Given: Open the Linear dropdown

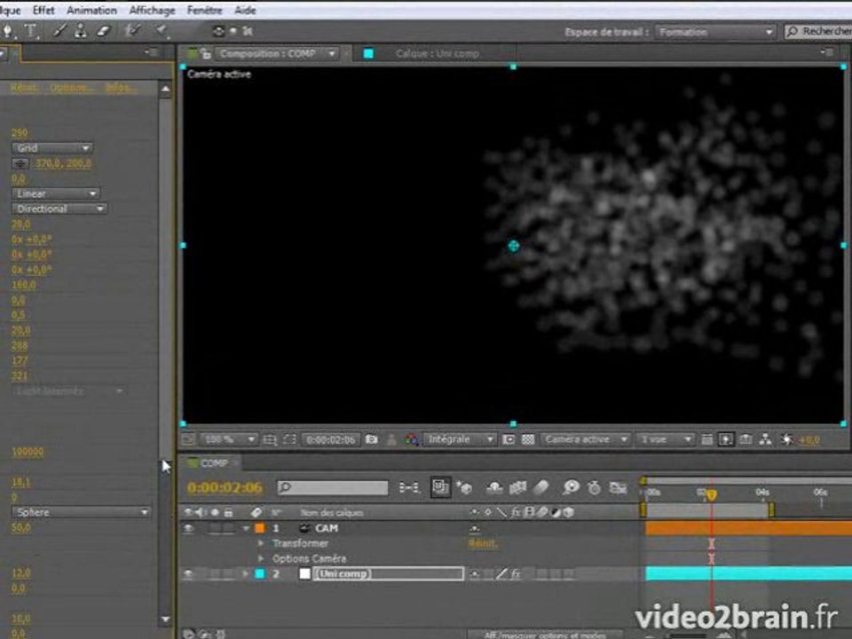Looking at the screenshot, I should pyautogui.click(x=55, y=193).
